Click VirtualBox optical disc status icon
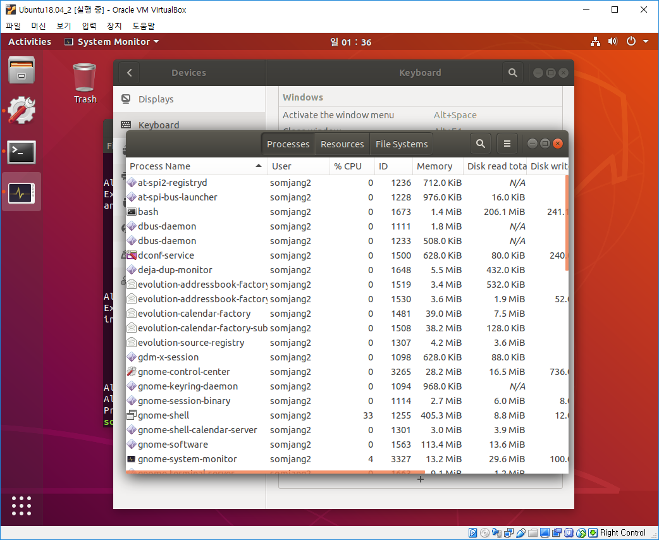659x540 pixels. [x=484, y=533]
